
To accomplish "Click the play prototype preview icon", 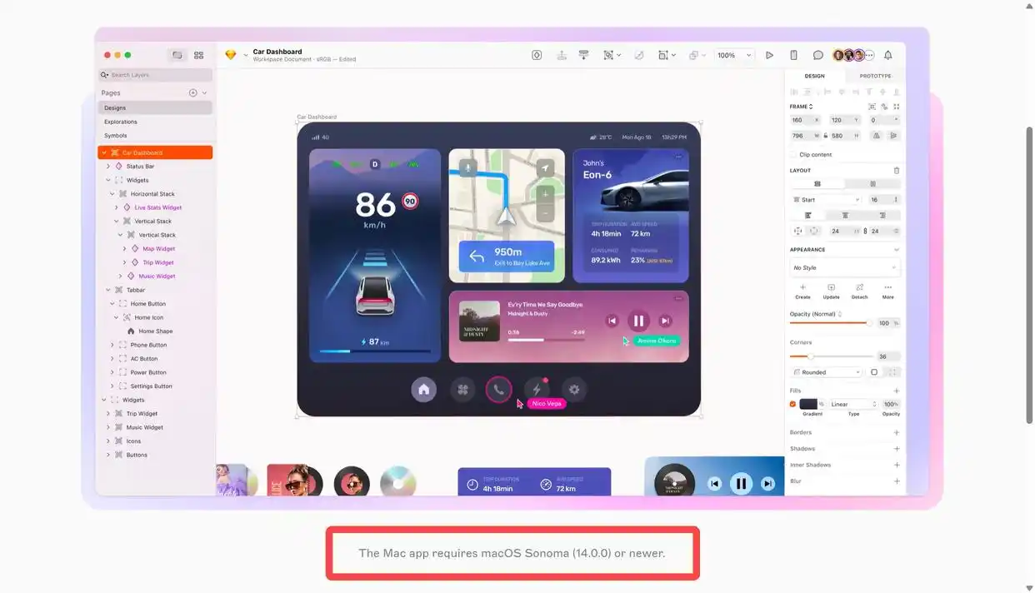I will click(x=769, y=55).
